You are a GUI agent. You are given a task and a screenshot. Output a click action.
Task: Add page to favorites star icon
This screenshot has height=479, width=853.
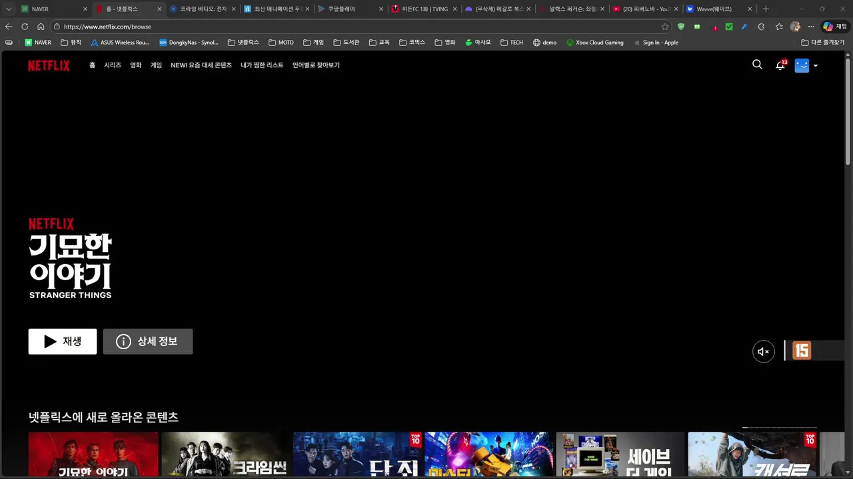coord(664,27)
